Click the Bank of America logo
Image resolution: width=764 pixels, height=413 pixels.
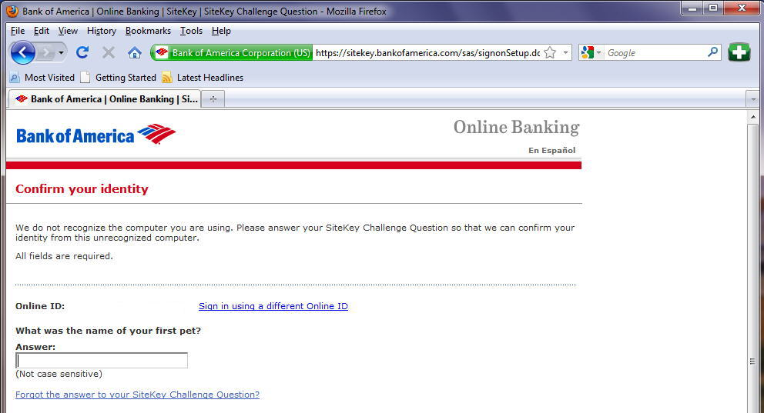[96, 135]
